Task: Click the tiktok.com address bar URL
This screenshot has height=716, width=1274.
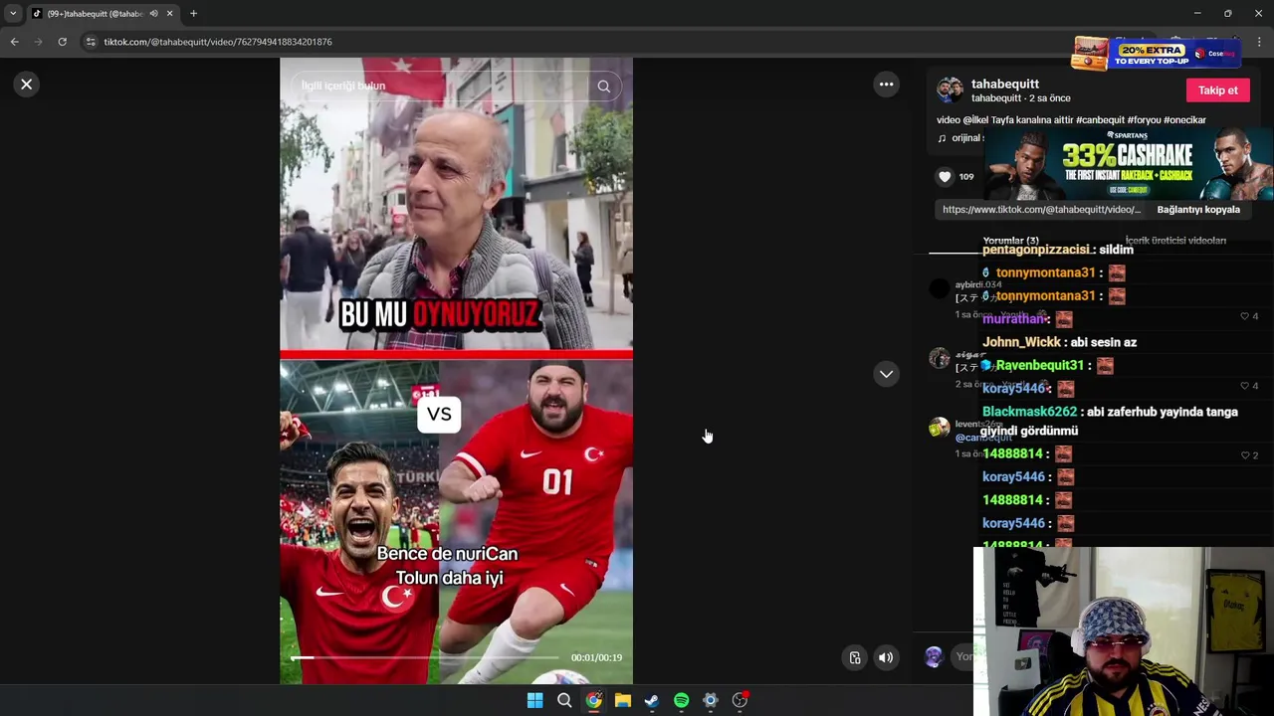Action: coord(218,42)
